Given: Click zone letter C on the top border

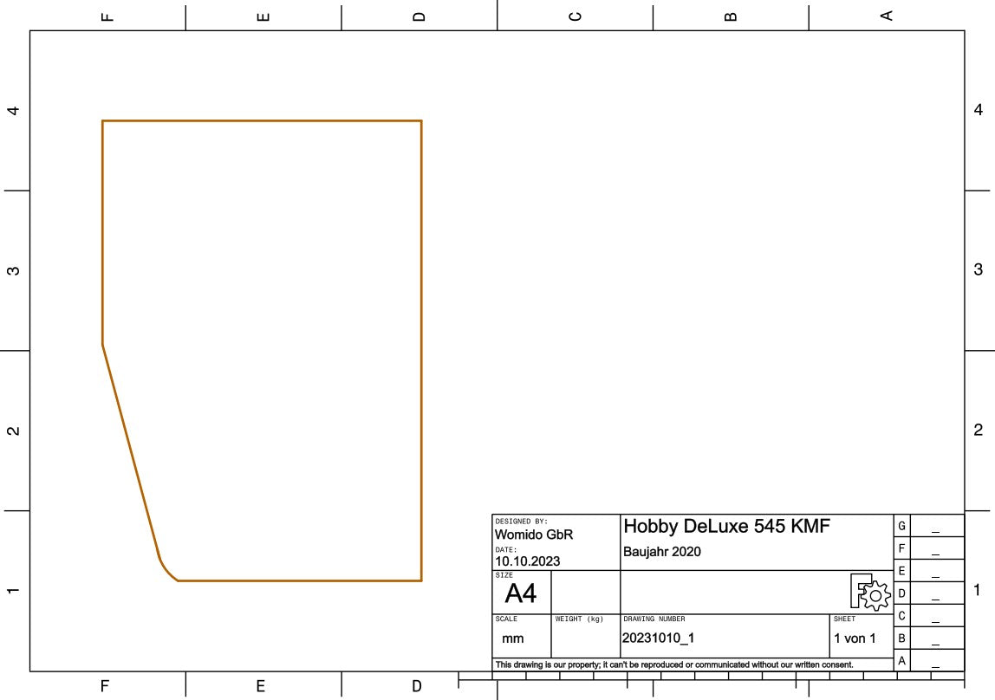Looking at the screenshot, I should click(575, 16).
